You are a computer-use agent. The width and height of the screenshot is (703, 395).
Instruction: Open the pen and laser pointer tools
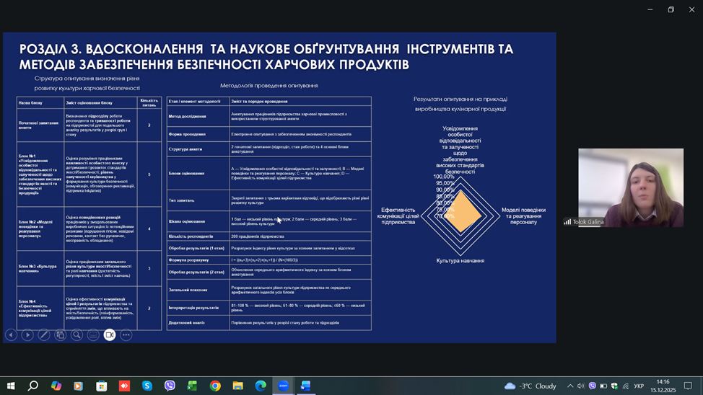coord(44,334)
